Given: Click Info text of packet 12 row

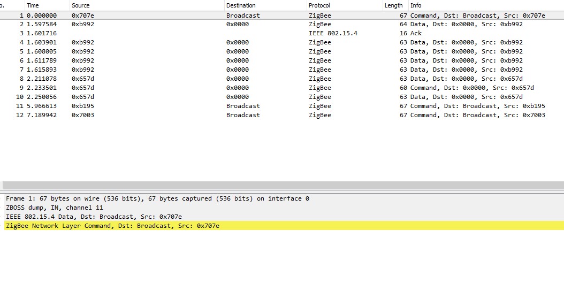Looking at the screenshot, I should pos(478,115).
